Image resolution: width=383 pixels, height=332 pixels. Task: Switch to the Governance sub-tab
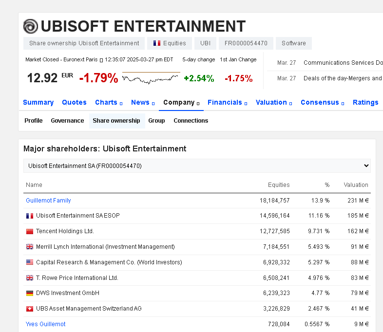67,121
